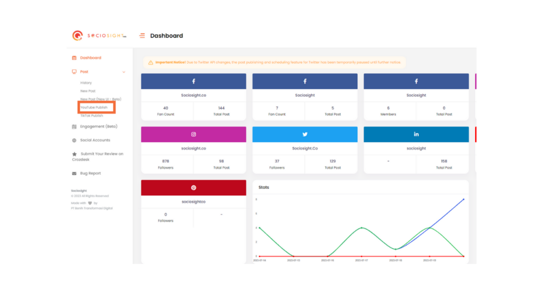Click the Facebook icon above 7 Fan Count
Screen dimensions: 545x306
(305, 81)
